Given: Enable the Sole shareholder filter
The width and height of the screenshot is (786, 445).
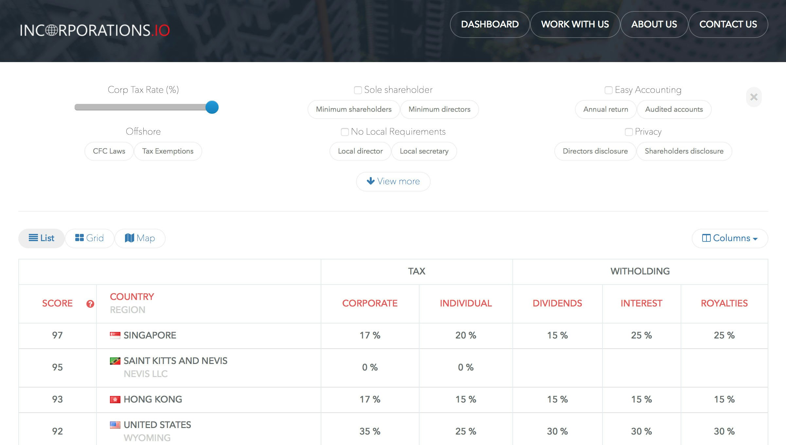Looking at the screenshot, I should point(357,90).
